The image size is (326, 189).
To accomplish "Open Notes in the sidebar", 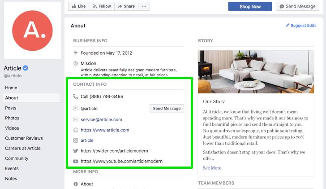I will click(11, 179).
